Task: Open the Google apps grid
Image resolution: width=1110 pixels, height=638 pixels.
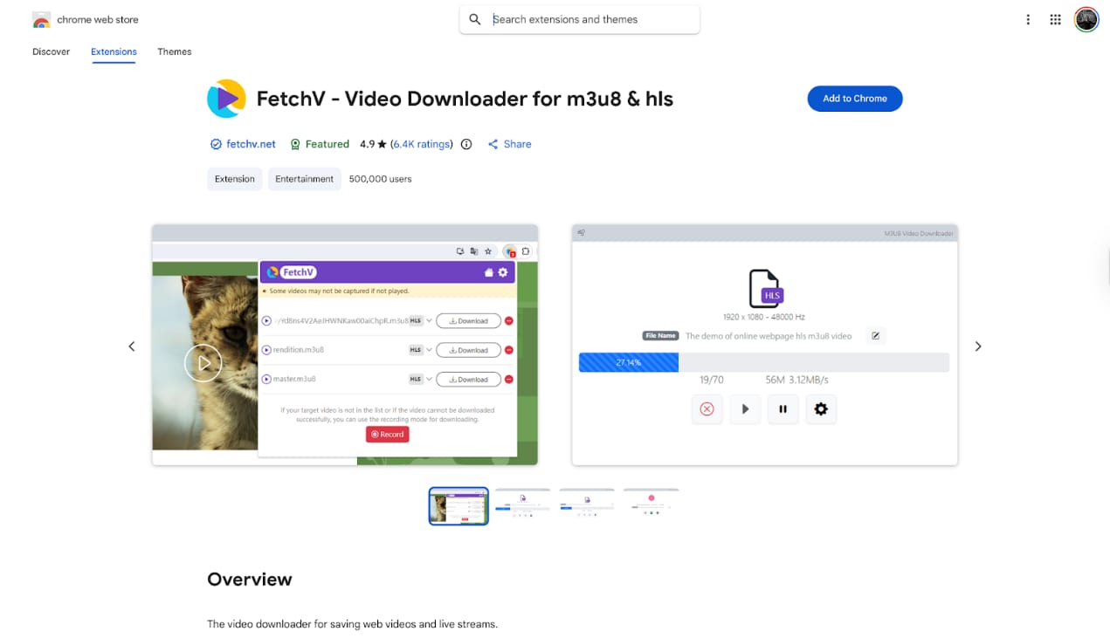Action: coord(1055,19)
